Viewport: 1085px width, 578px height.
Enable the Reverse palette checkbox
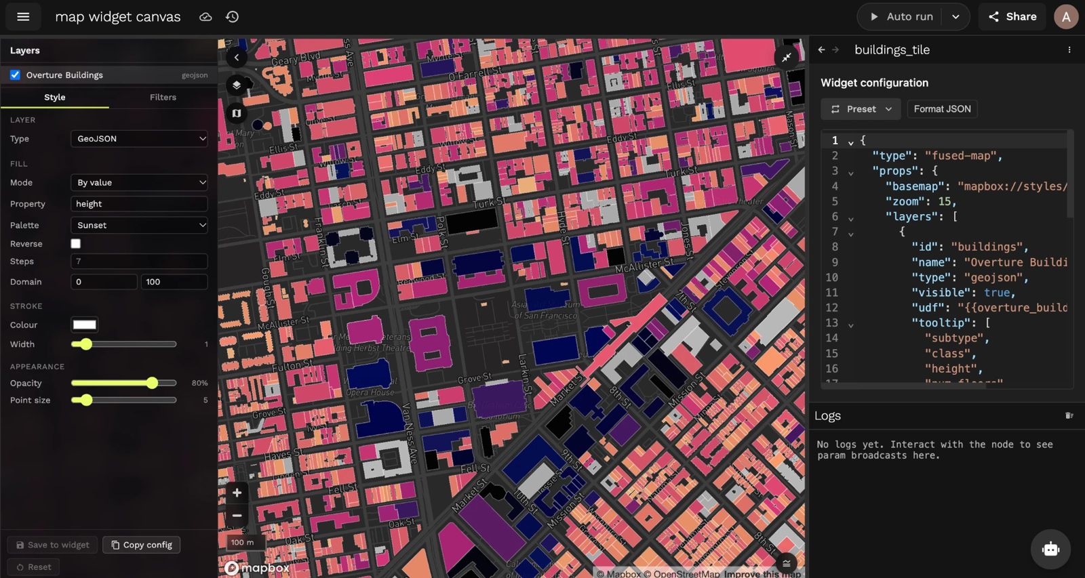pos(76,243)
